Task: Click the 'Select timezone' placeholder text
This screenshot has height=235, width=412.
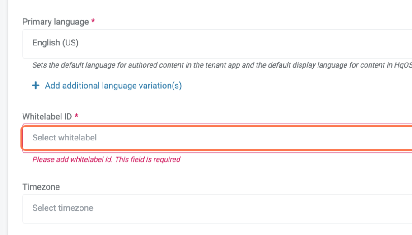Action: (x=63, y=208)
